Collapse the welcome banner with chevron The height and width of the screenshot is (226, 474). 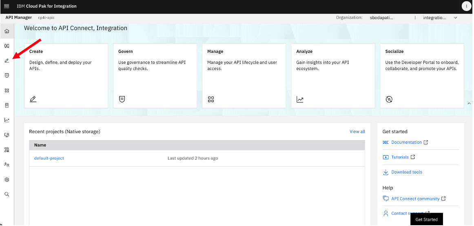[469, 103]
